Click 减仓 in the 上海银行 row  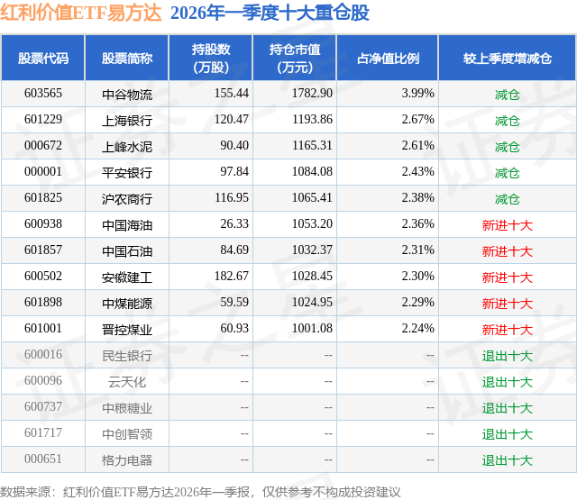click(508, 121)
